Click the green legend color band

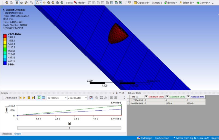tap(5, 49)
